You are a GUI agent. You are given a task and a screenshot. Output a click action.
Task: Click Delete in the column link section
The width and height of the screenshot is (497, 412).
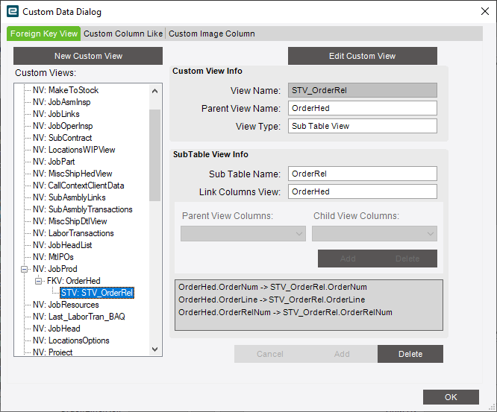(x=407, y=259)
